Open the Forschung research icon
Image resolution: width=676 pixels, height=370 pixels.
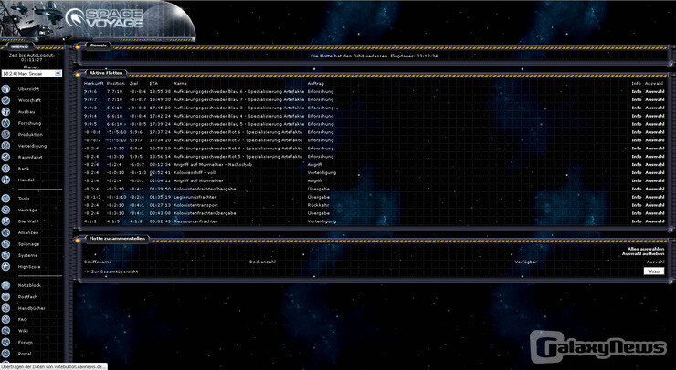5,123
